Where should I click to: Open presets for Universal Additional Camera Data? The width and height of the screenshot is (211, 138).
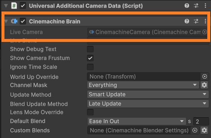click(x=196, y=6)
